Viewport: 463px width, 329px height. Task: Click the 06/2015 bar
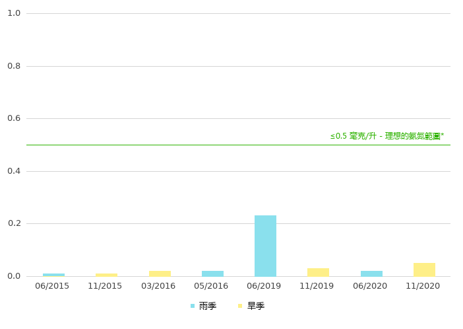click(53, 275)
